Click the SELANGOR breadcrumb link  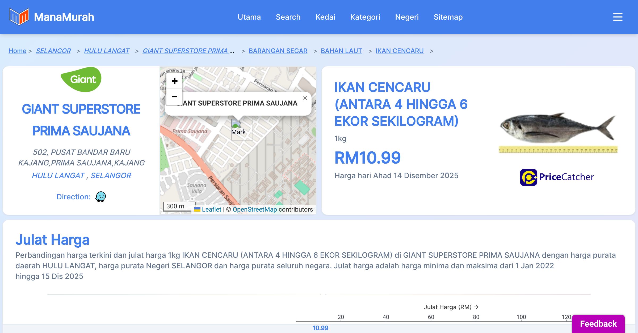53,51
